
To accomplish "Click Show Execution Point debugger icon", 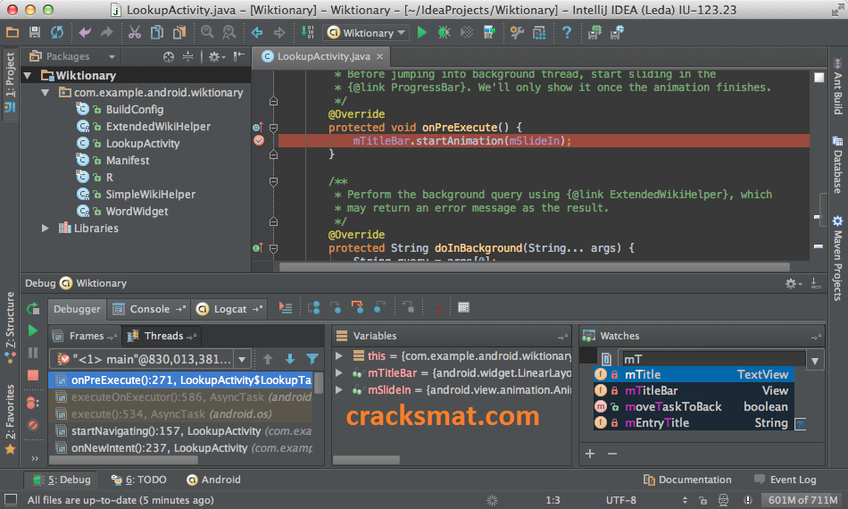I will coord(286,308).
